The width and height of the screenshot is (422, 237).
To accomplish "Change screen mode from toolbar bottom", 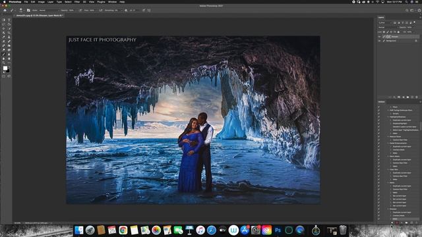I will pyautogui.click(x=9, y=76).
